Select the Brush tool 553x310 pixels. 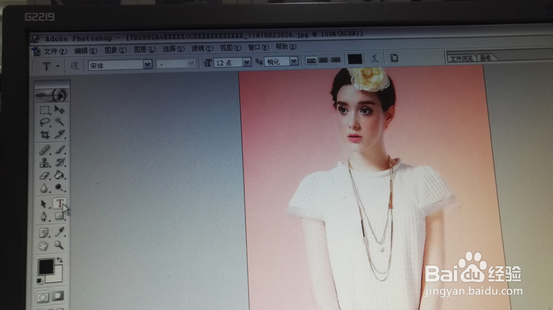tap(60, 150)
